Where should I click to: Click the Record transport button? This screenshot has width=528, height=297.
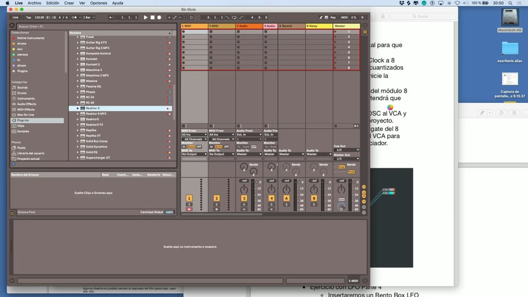click(x=159, y=17)
